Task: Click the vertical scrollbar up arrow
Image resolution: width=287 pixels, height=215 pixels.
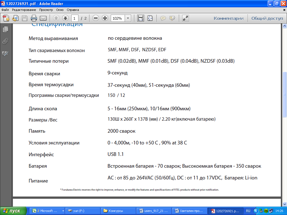Action: (x=284, y=26)
